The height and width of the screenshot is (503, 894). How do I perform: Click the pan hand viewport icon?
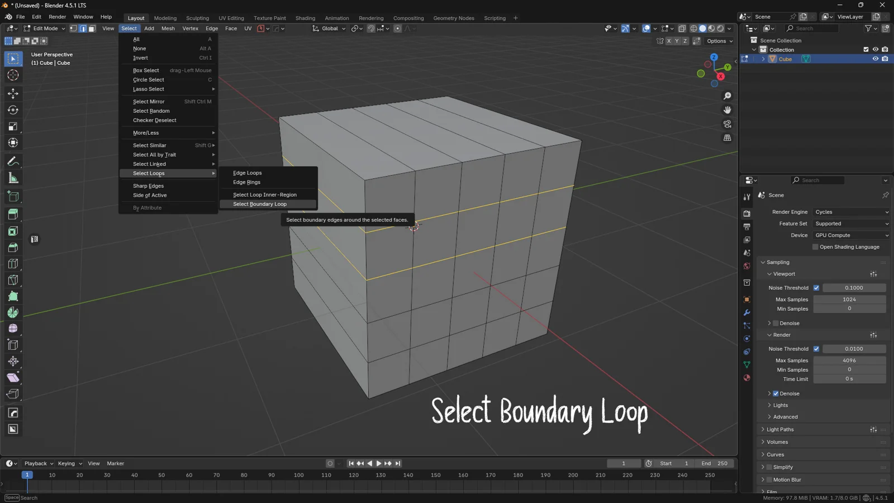coord(727,110)
